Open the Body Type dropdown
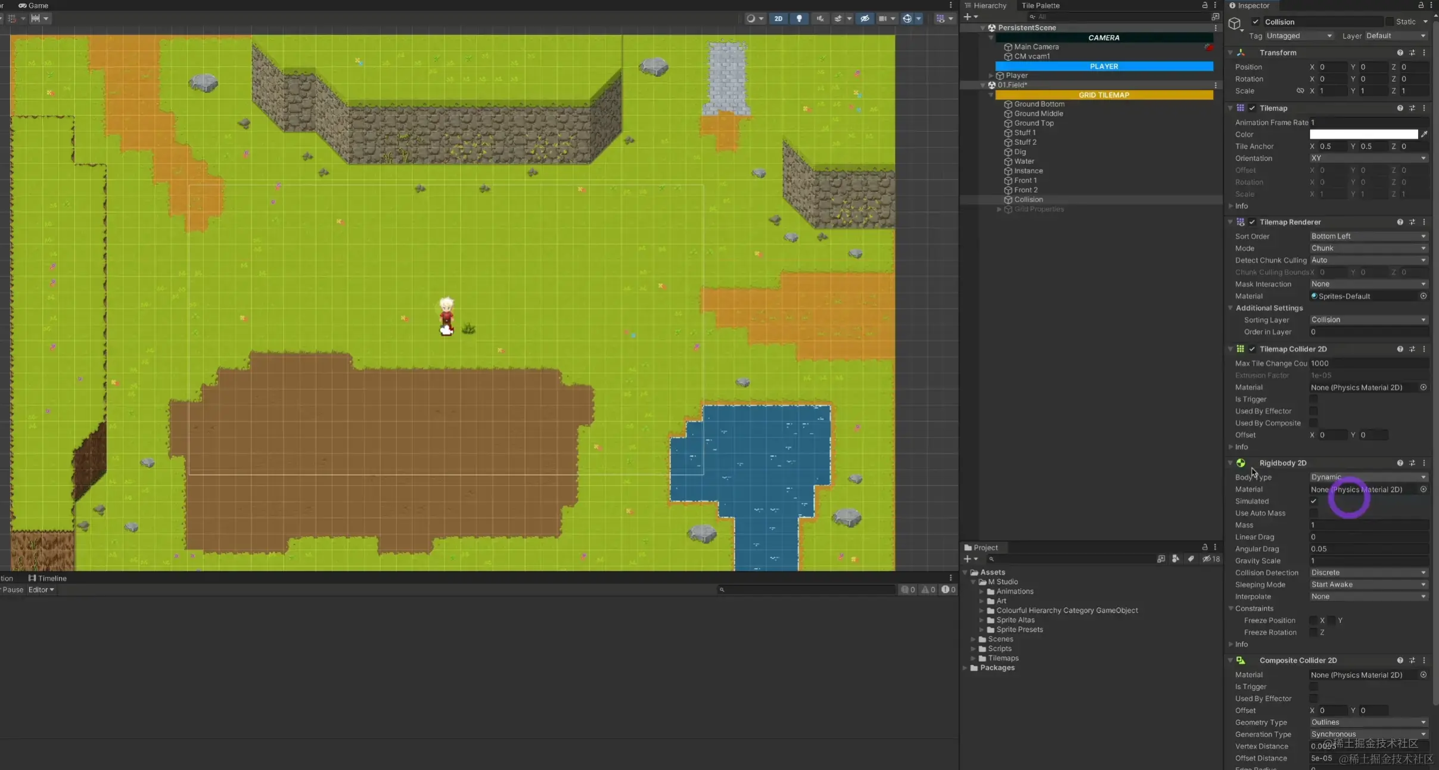This screenshot has height=770, width=1439. (1368, 477)
